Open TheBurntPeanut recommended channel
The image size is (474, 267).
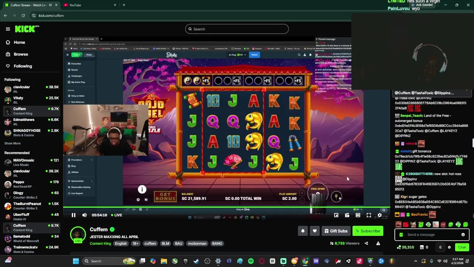pos(31,206)
